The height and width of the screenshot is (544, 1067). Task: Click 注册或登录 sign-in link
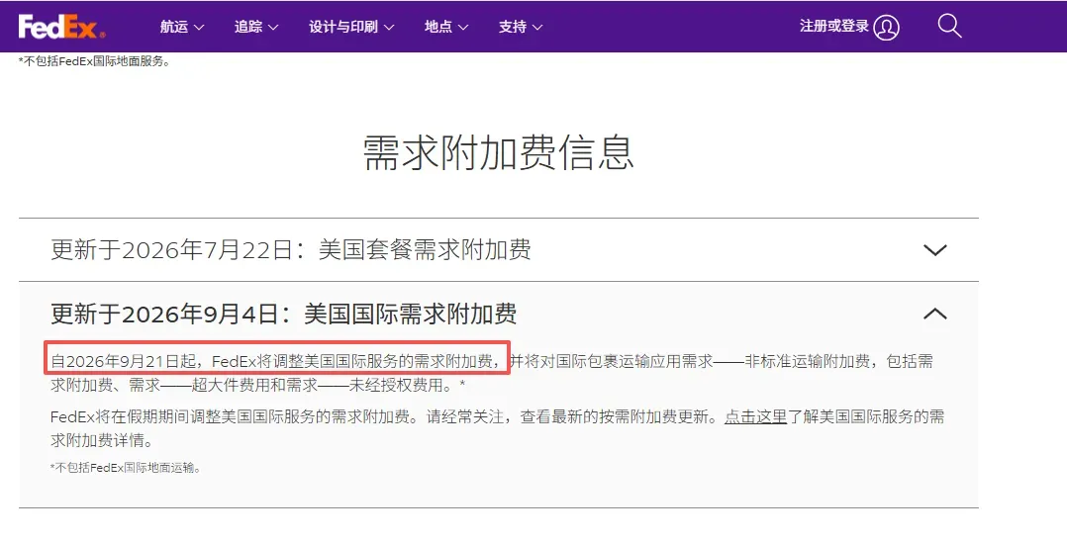click(x=834, y=26)
